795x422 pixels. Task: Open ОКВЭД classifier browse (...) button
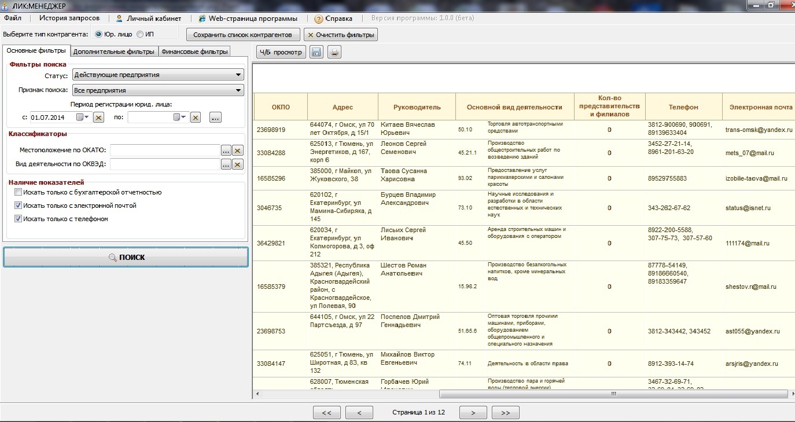(x=226, y=164)
